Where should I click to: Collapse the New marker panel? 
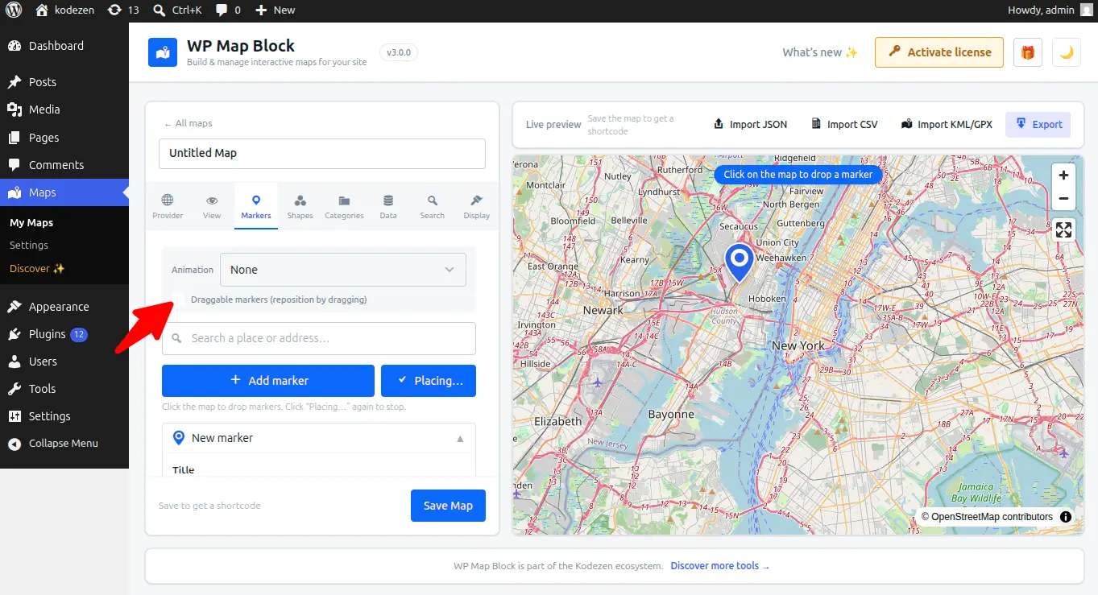point(461,439)
